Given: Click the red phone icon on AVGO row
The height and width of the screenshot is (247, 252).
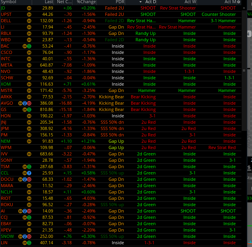Looking at the screenshot, I should click(x=29, y=103).
